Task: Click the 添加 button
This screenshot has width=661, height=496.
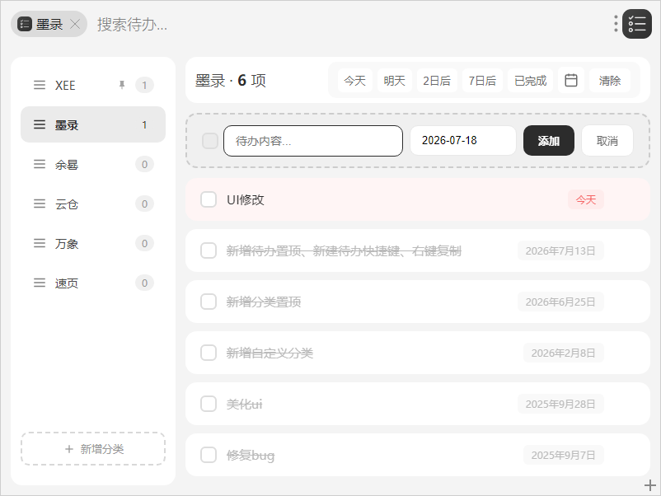Action: click(548, 140)
